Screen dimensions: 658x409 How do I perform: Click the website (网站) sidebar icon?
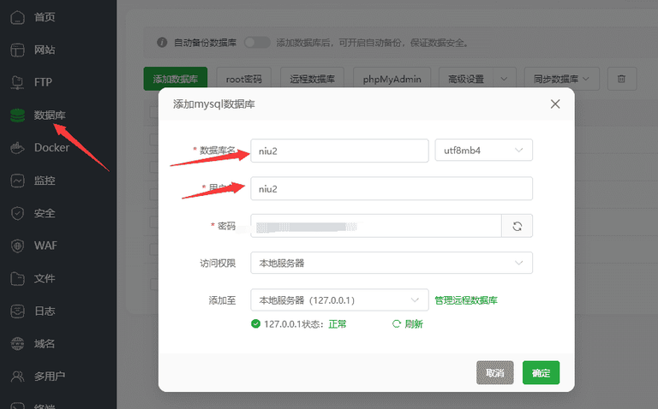point(17,50)
